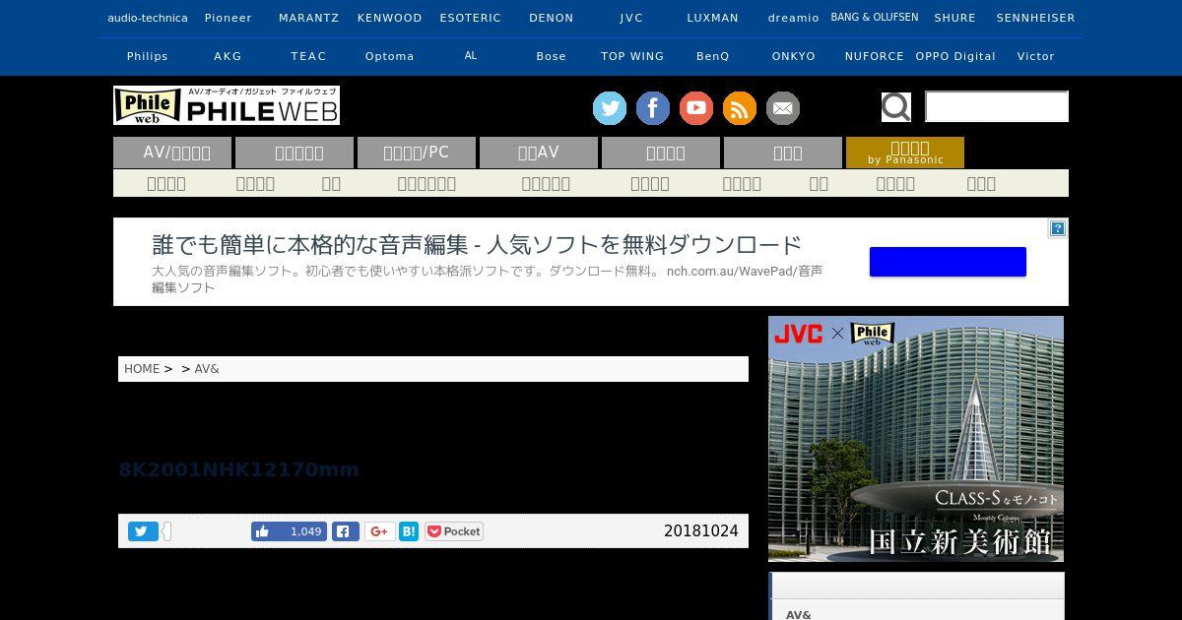Open the LUXMAN brand link
Viewport: 1182px width, 620px height.
pyautogui.click(x=713, y=18)
